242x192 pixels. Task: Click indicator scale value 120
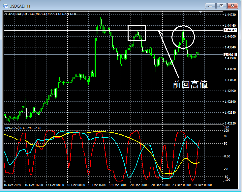[227, 127]
